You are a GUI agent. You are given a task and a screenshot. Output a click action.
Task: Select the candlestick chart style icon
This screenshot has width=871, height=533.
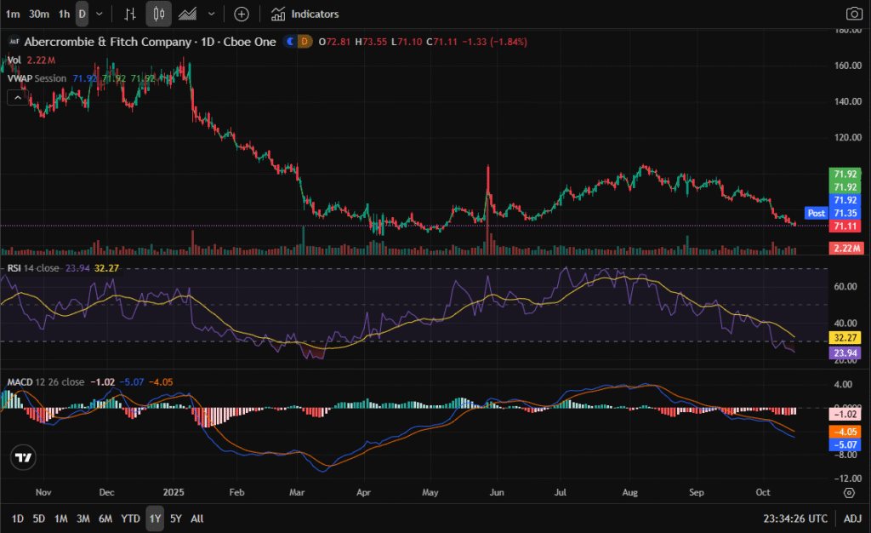[157, 14]
